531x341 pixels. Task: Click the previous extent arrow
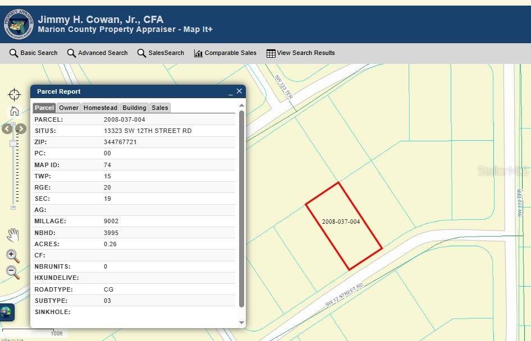tap(6, 128)
